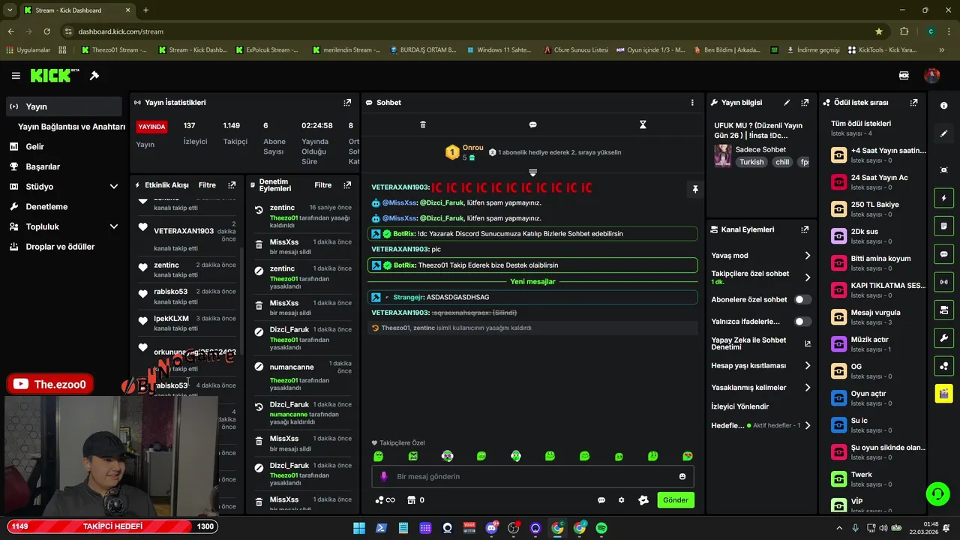Open the Windows Start menu
The image size is (960, 540).
(x=359, y=528)
